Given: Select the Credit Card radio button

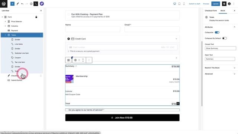Looking at the screenshot, I should click(x=68, y=39).
